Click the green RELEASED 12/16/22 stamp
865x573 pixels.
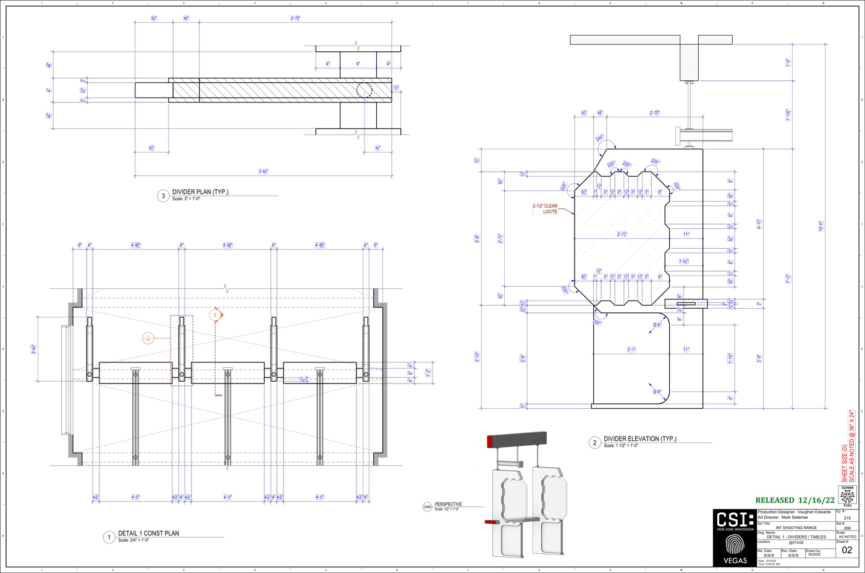[795, 500]
